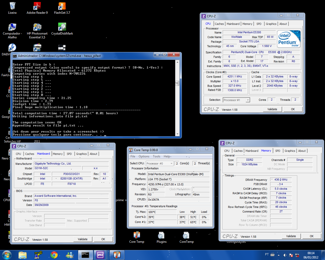Click the Memory Size 1024 MBytes value
This screenshot has height=260, width=325.
[249, 164]
